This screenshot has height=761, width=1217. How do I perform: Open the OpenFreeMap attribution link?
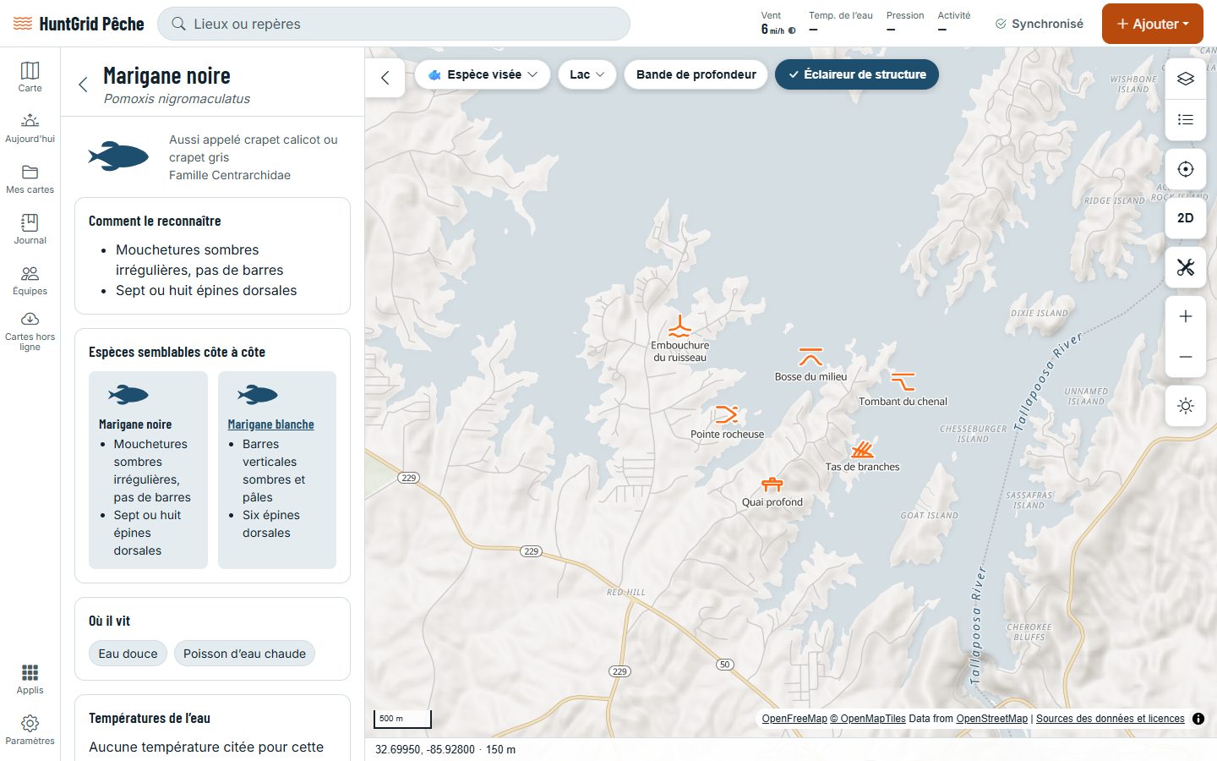[x=794, y=719]
